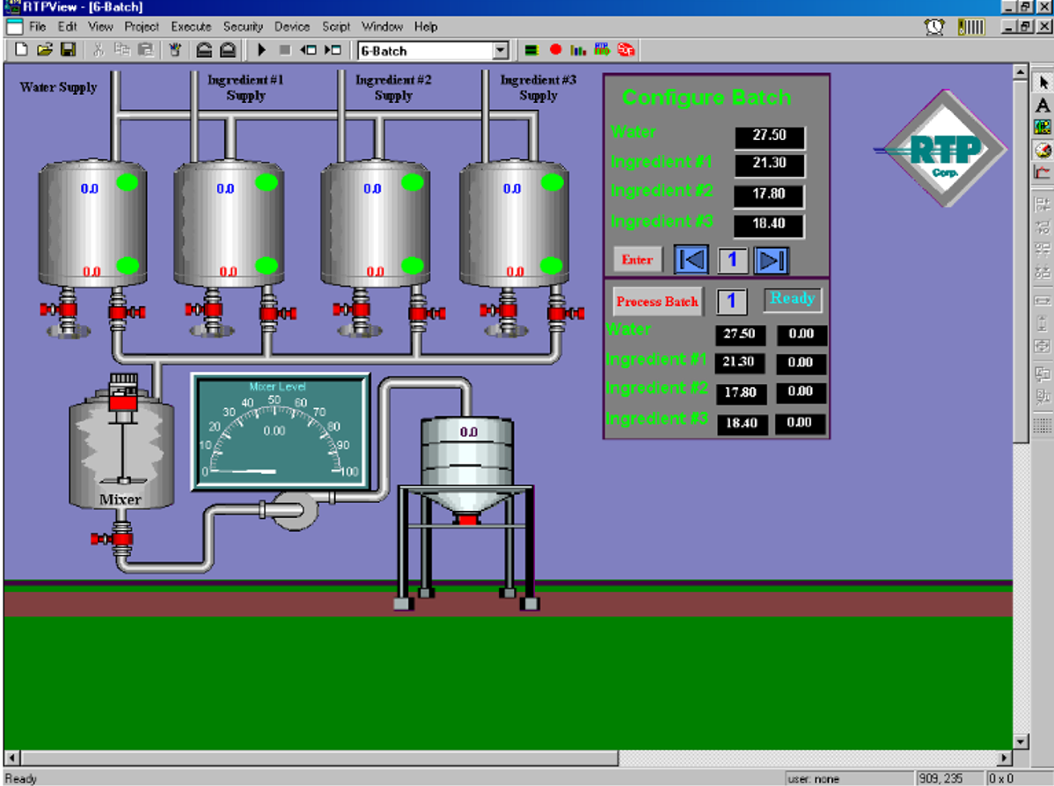Click the alarm clock icon in menu bar

click(x=934, y=27)
